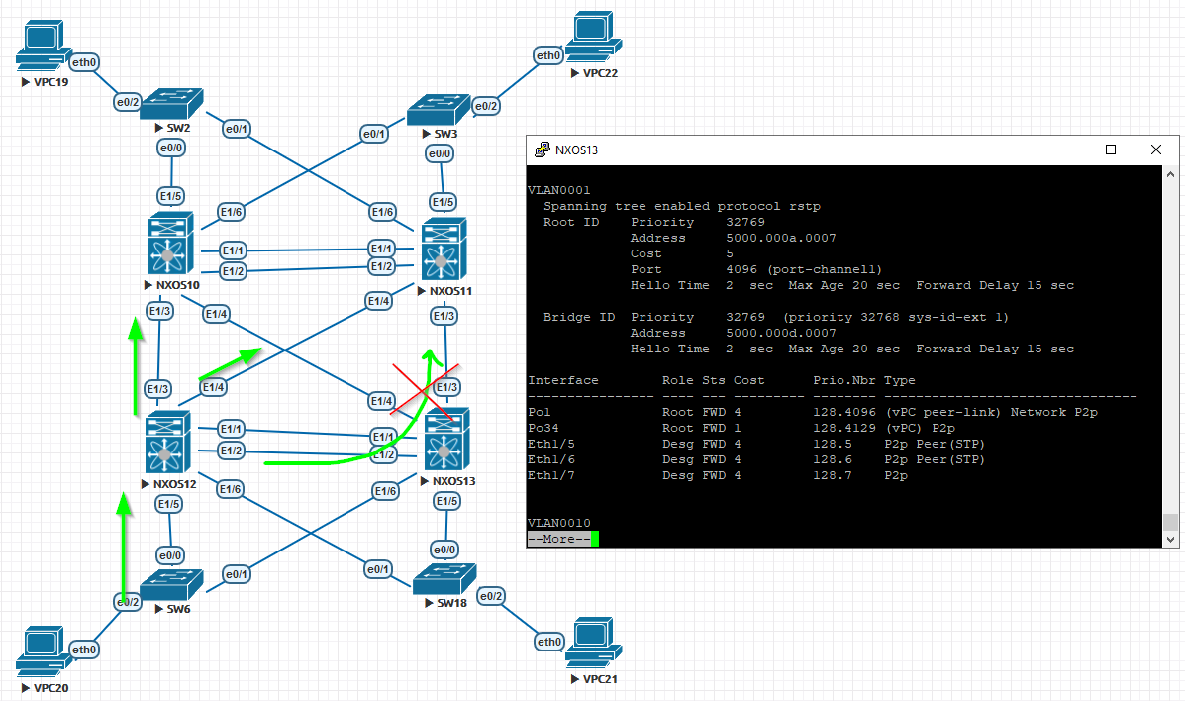Click the VPC22 computer node icon
The image size is (1185, 701).
[x=595, y=37]
